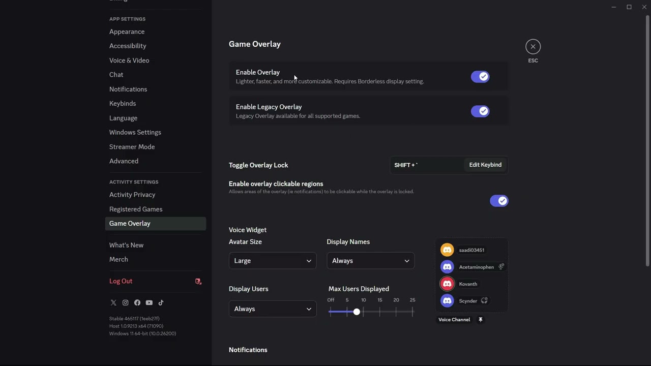Click the Voice Channel label in the preview
651x366 pixels.
point(454,320)
